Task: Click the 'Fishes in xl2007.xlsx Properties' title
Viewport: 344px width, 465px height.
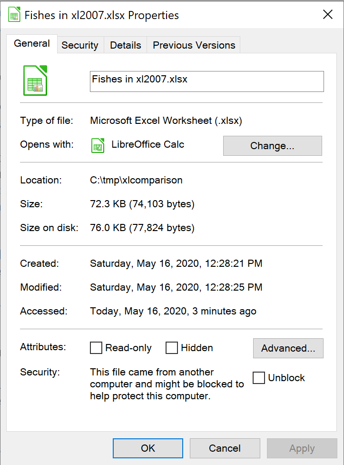Action: coord(101,15)
